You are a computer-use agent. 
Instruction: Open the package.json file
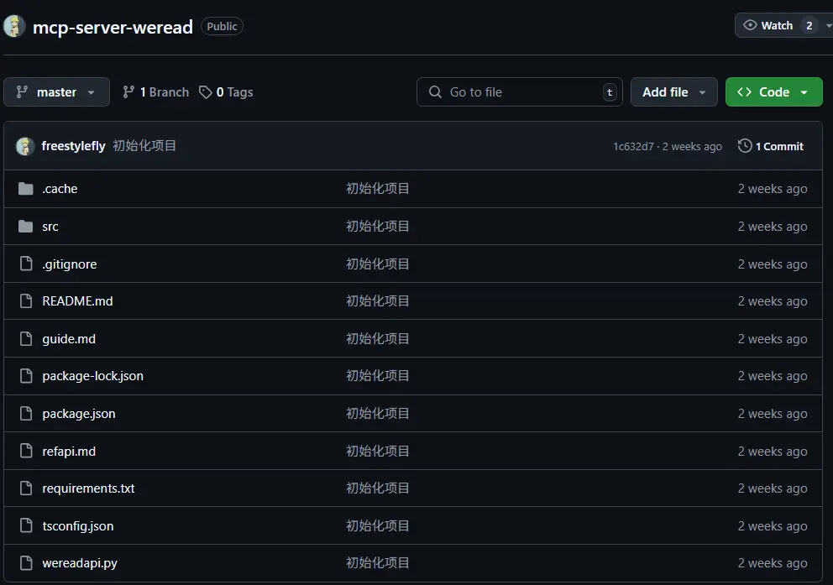79,414
